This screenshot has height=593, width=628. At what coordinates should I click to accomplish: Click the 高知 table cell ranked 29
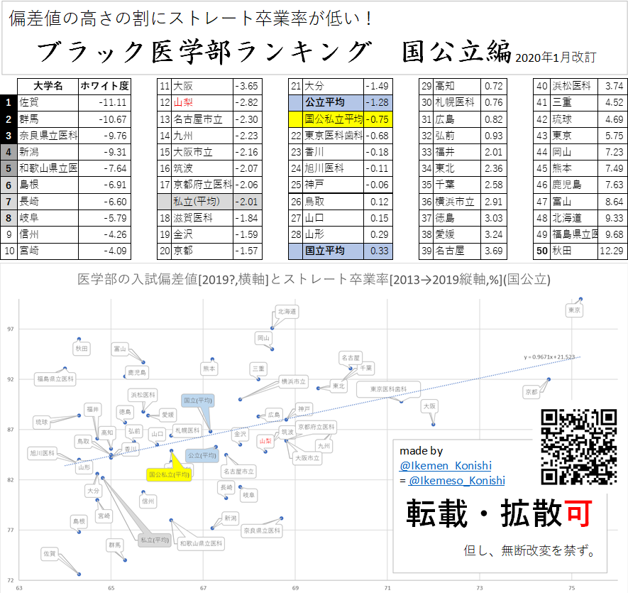coord(458,86)
